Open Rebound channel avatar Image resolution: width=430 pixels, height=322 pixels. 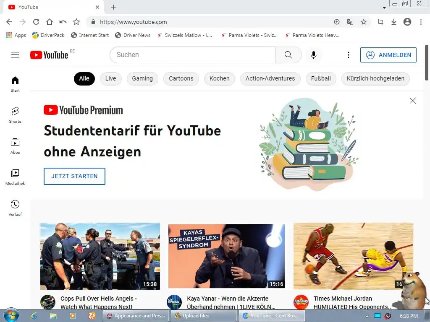(301, 302)
